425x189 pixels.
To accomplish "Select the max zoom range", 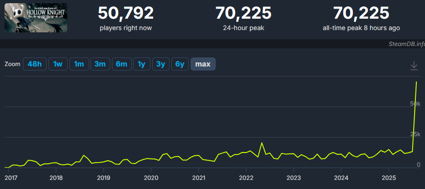I will (x=203, y=64).
